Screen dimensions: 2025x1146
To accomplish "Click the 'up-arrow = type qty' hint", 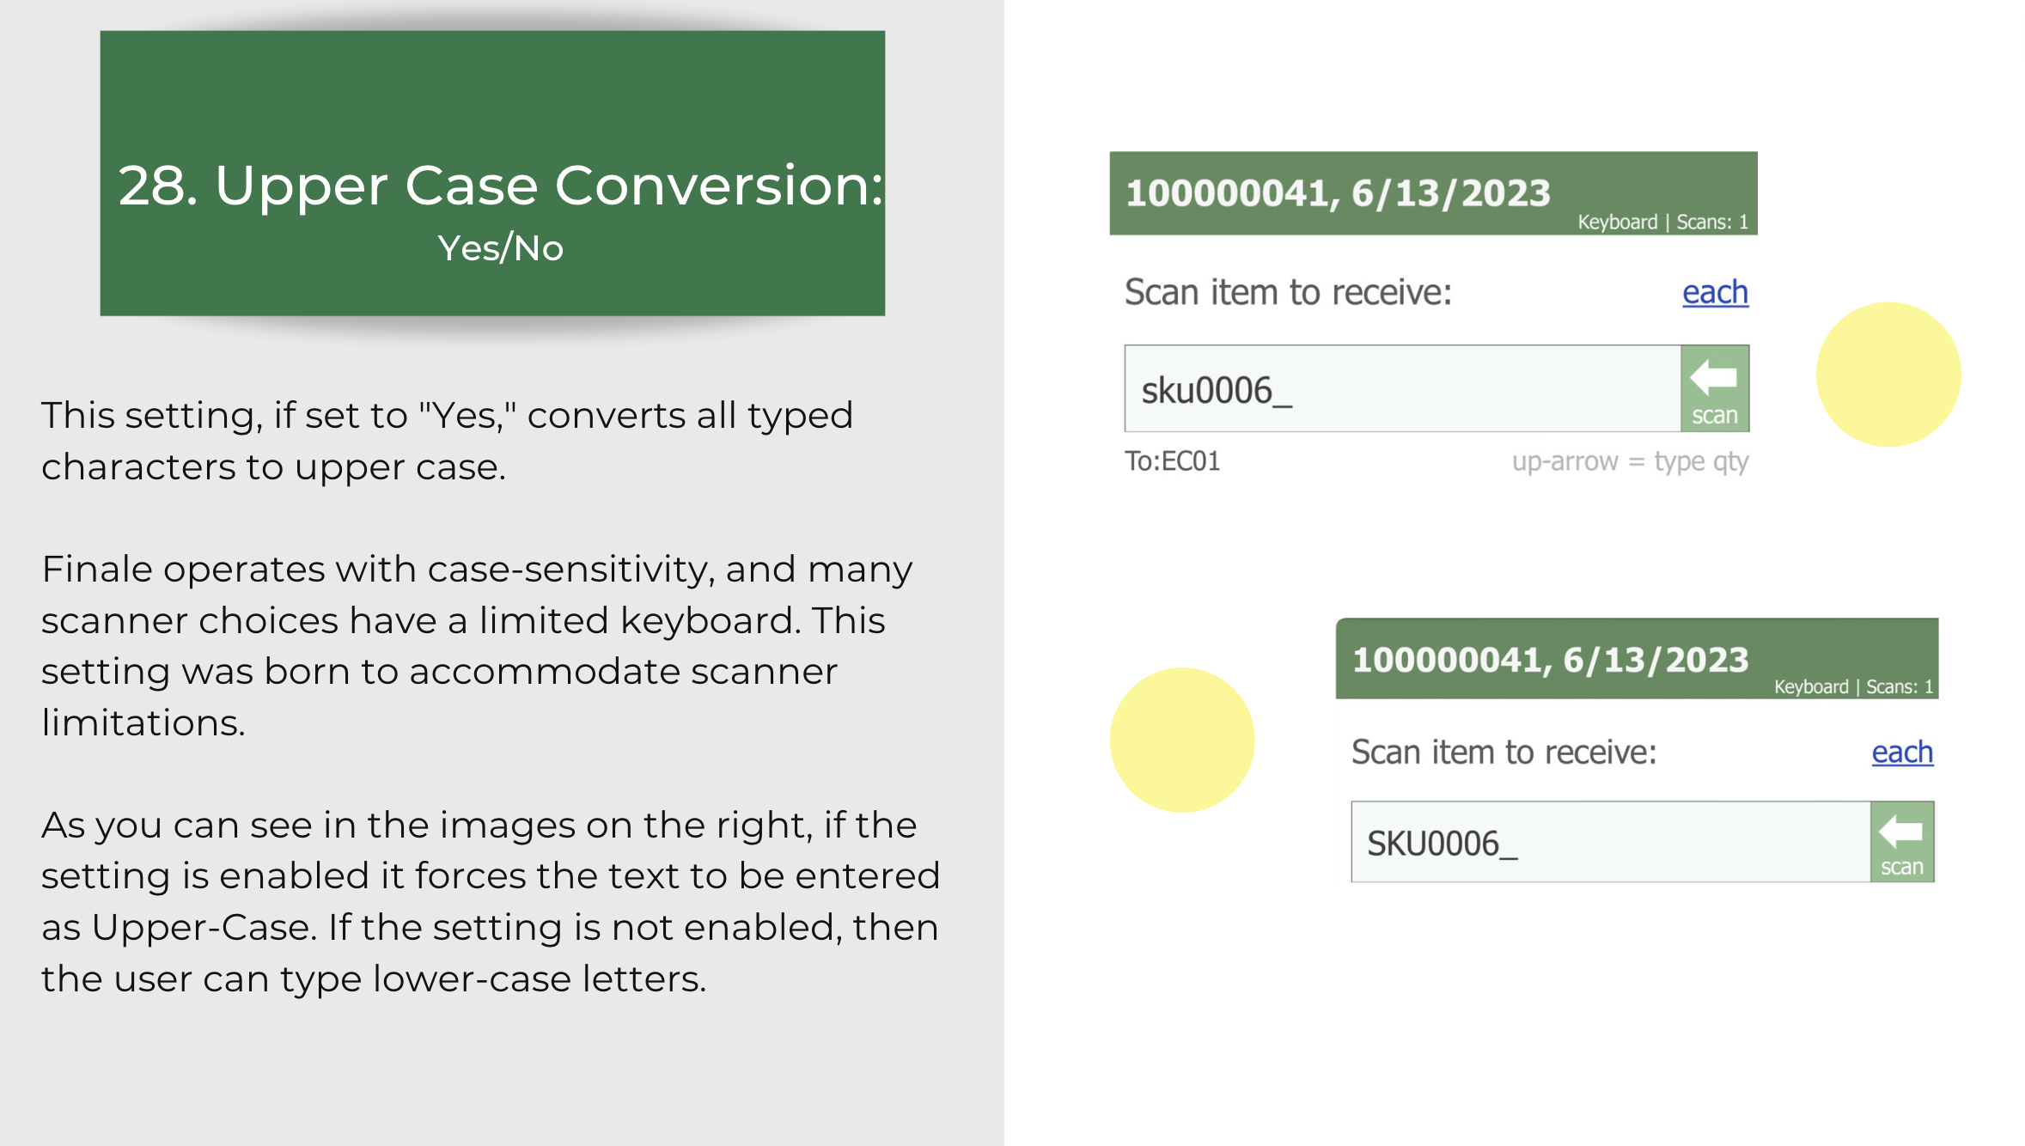I will 1630,461.
